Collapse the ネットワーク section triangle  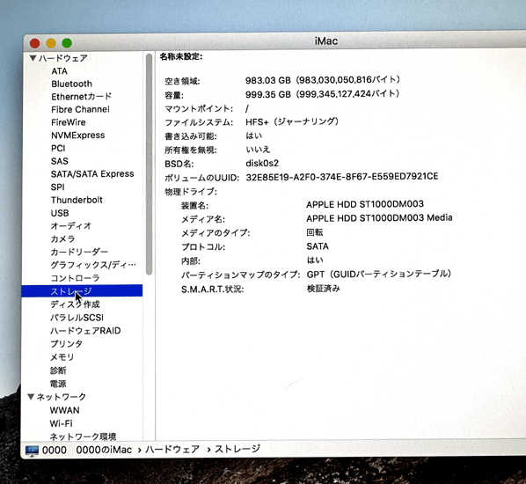(31, 397)
